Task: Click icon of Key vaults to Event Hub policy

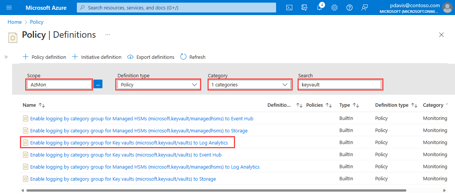Action: point(26,155)
